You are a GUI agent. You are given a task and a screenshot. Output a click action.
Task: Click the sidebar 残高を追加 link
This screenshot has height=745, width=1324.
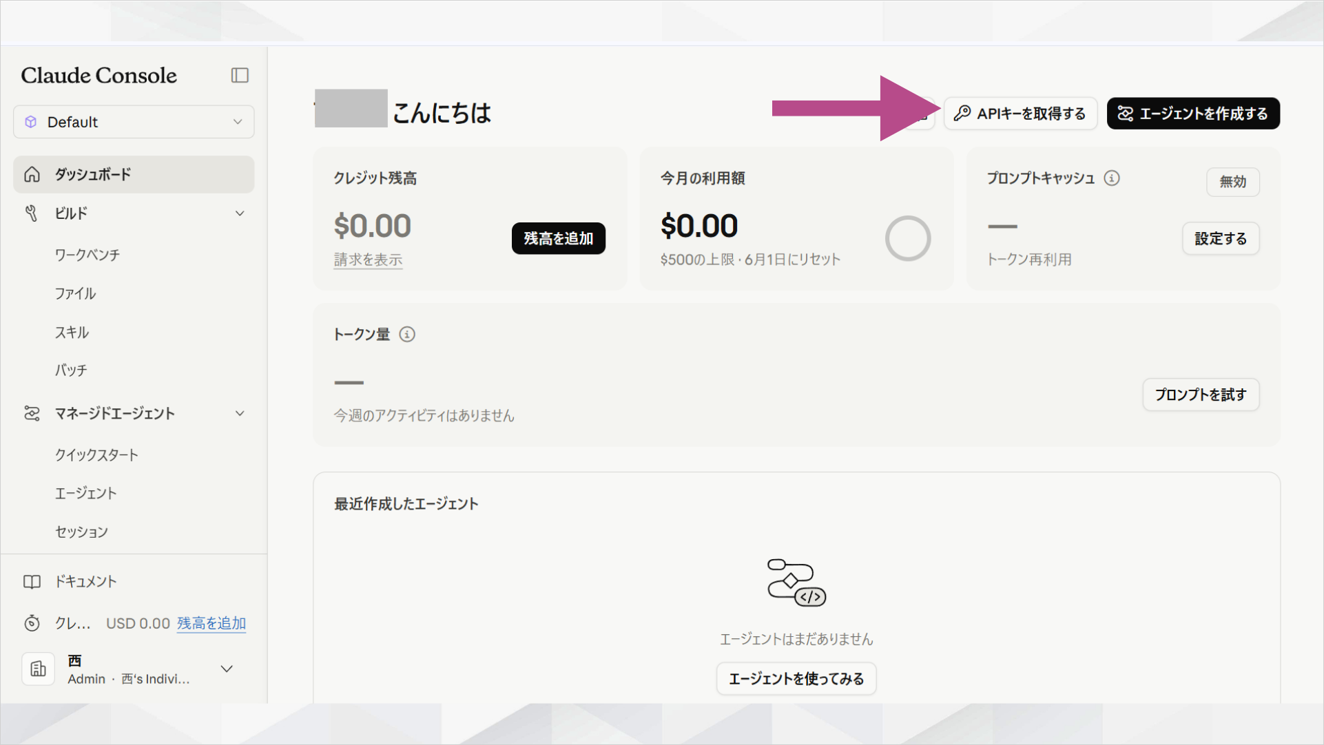[211, 623]
